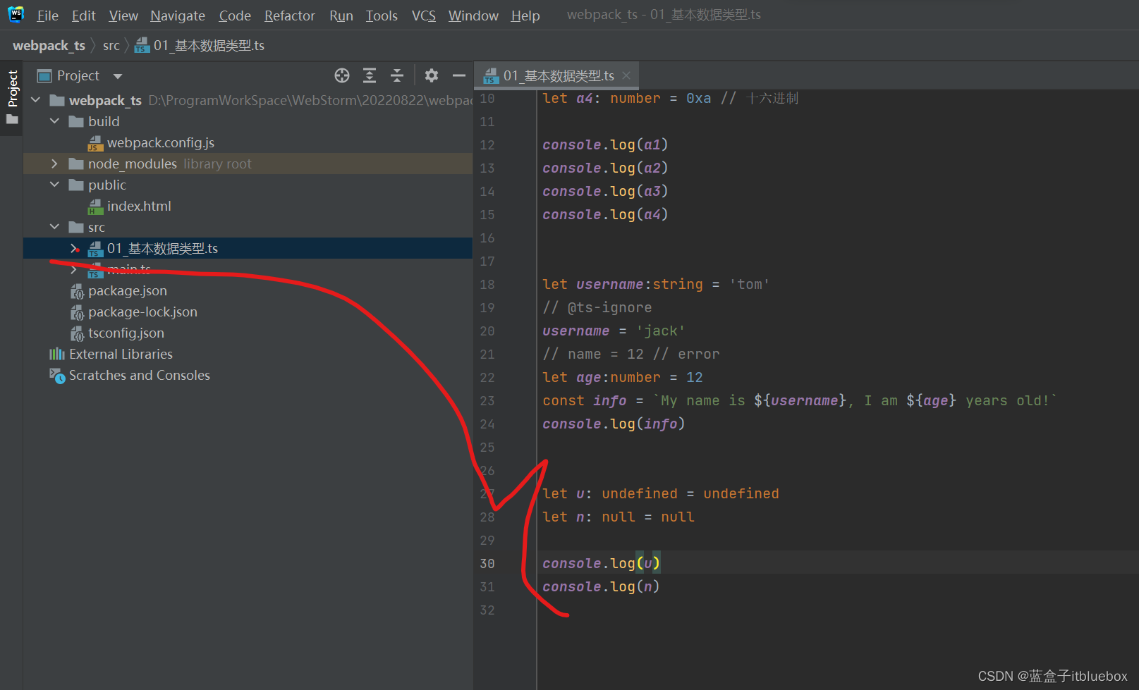Open the Refactor menu
This screenshot has height=690, width=1139.
click(289, 16)
